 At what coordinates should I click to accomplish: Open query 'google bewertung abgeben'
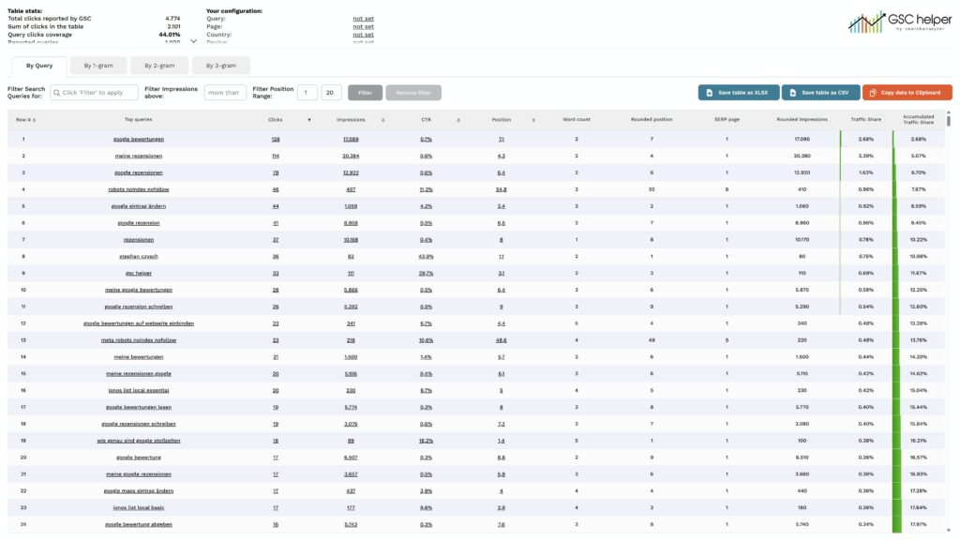click(139, 524)
